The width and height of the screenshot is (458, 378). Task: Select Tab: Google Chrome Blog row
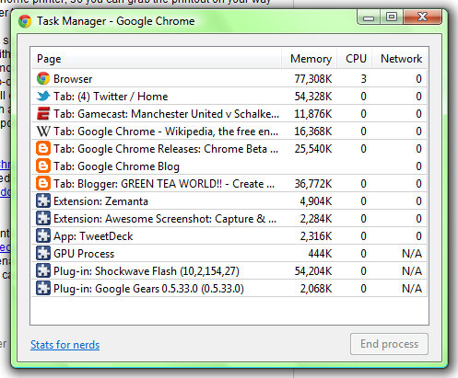tap(229, 166)
